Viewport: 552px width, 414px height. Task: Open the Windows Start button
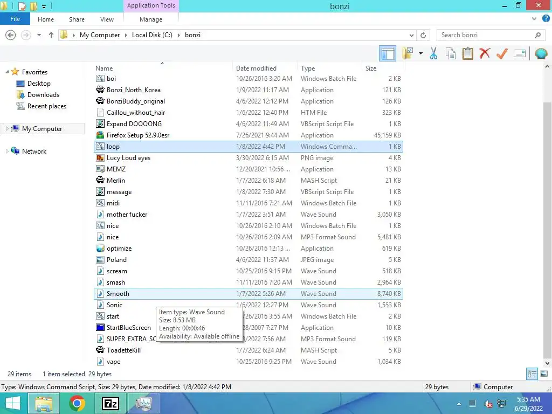[x=13, y=403]
